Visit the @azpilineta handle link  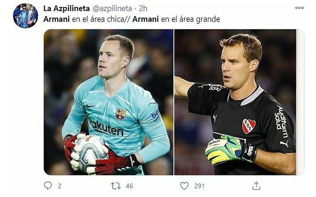112,9
